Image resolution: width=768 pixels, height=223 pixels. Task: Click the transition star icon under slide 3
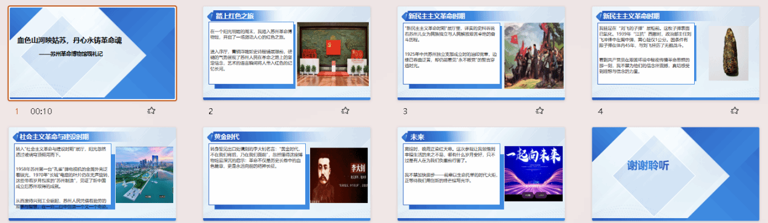point(540,111)
